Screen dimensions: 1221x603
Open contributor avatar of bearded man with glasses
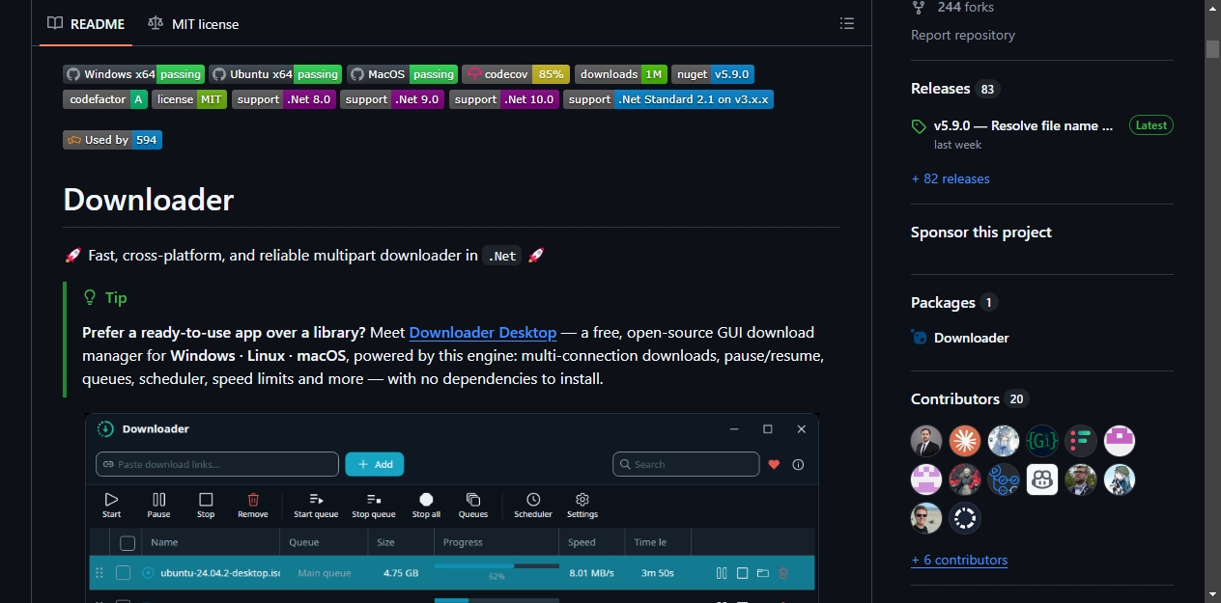pyautogui.click(x=1081, y=480)
